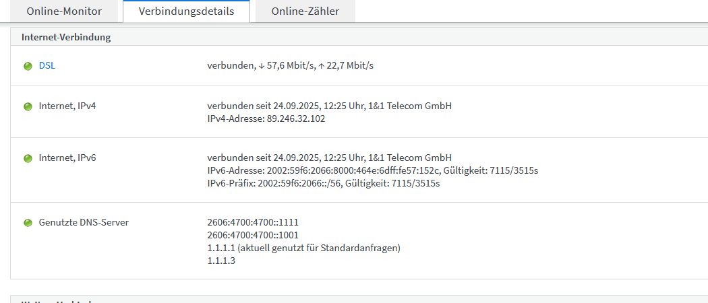Open the DSL link
The image size is (708, 303).
coord(47,66)
